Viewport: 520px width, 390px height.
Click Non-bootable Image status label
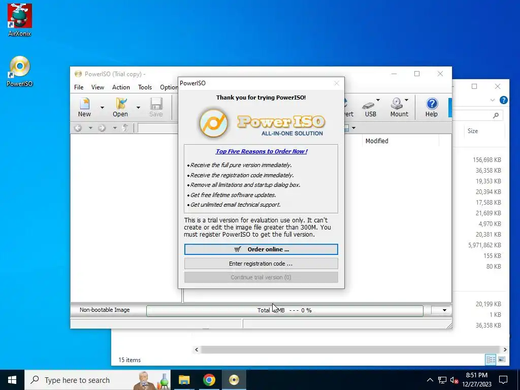(105, 310)
